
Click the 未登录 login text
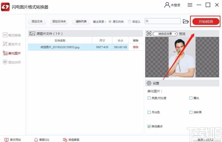pyautogui.click(x=175, y=5)
